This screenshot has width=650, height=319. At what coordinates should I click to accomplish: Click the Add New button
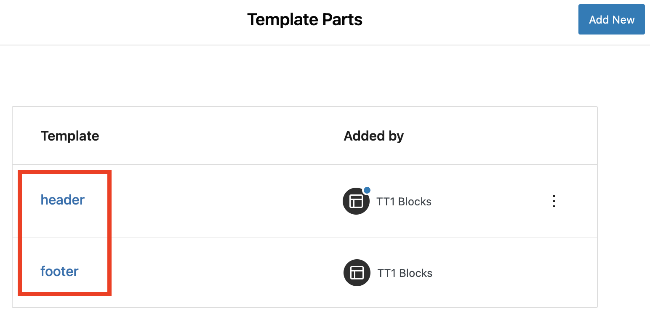[x=611, y=20]
